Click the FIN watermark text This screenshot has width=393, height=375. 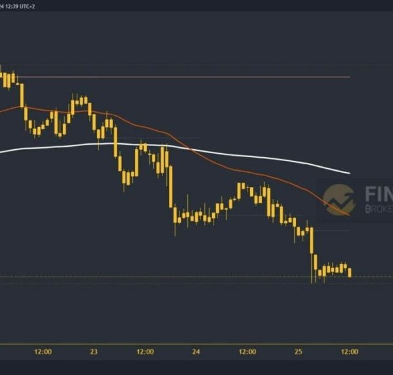click(379, 194)
